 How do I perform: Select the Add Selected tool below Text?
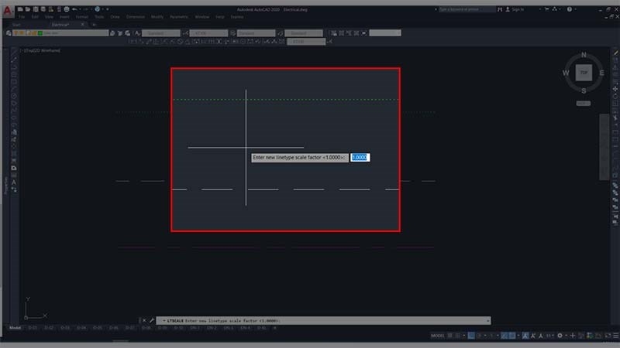14,189
